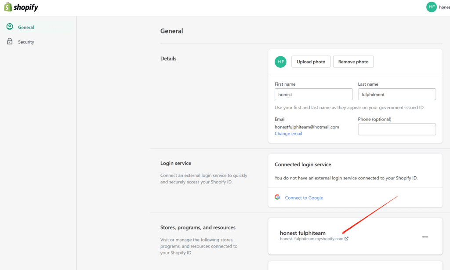Screen dimensions: 450x270
Task: Click the HF avatar in top bar
Action: click(x=431, y=7)
